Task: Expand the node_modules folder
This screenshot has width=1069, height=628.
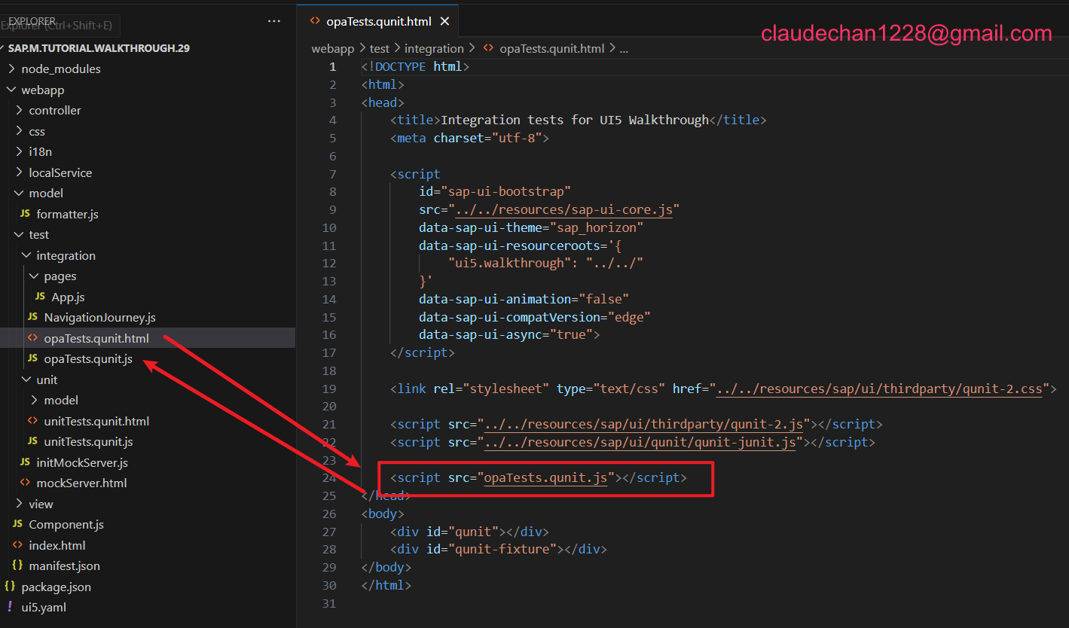Action: (11, 69)
